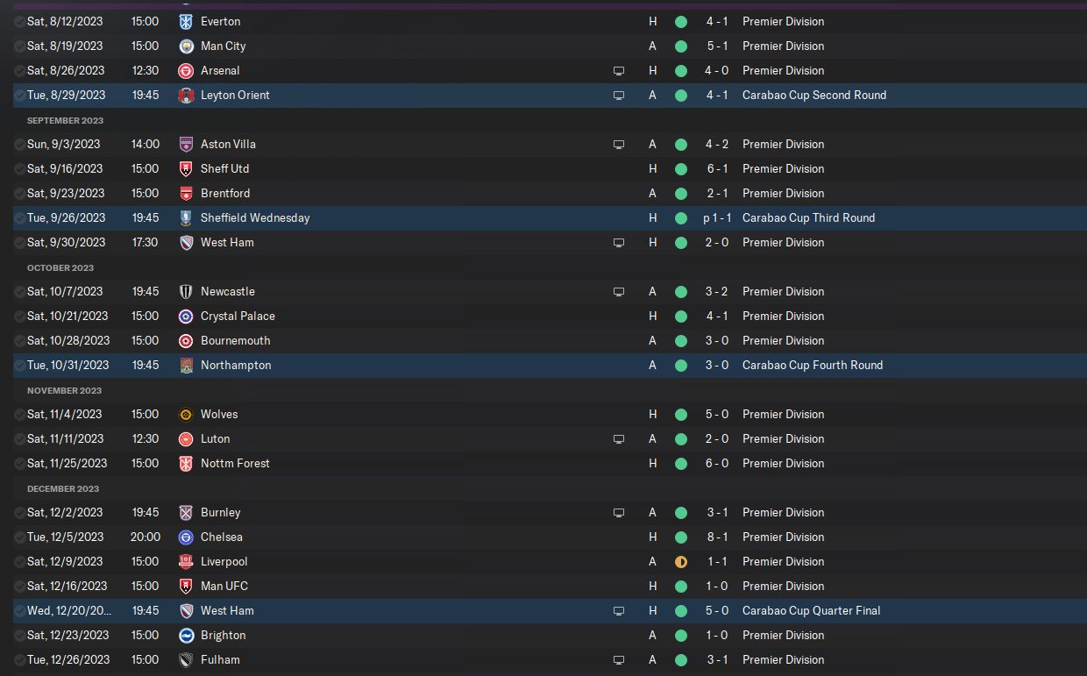The height and width of the screenshot is (676, 1087).
Task: Click the Everton club badge
Action: pyautogui.click(x=185, y=21)
